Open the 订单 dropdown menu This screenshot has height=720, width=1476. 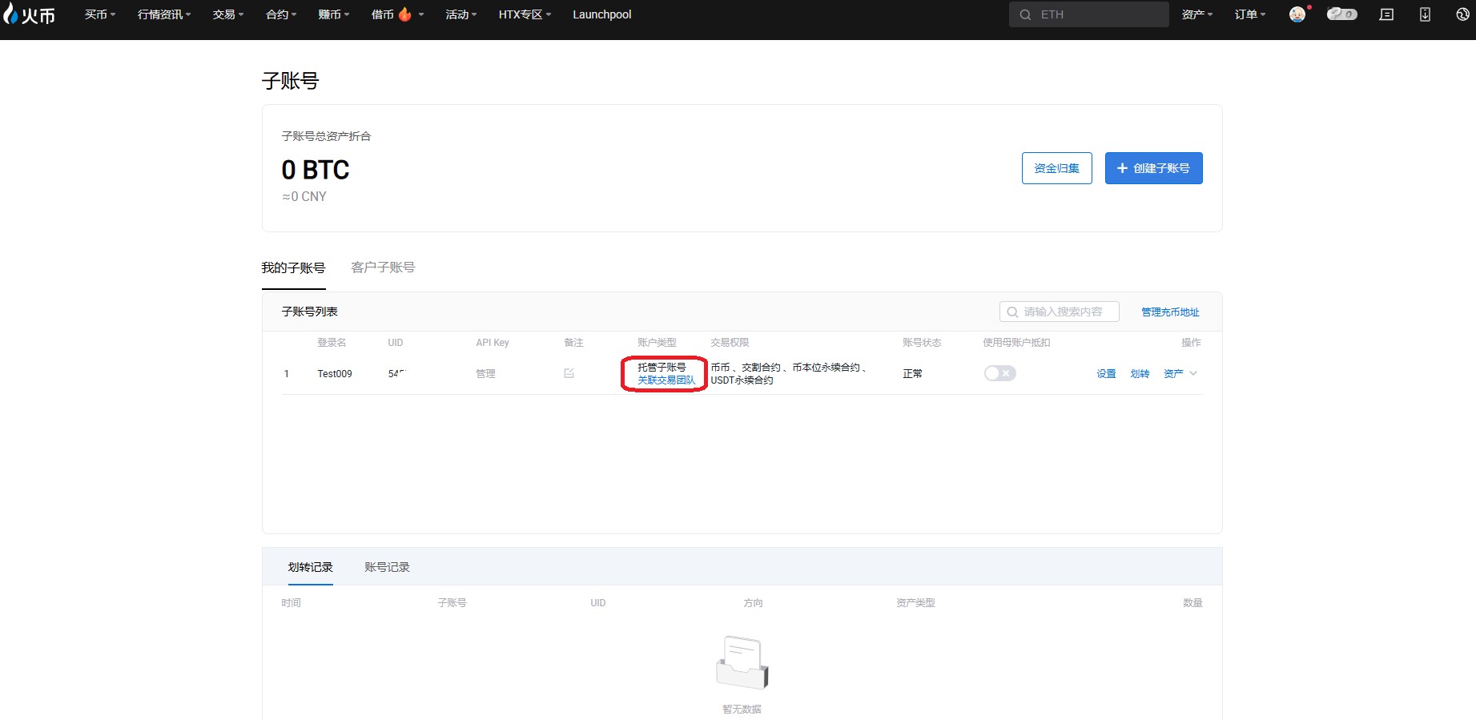click(x=1249, y=14)
